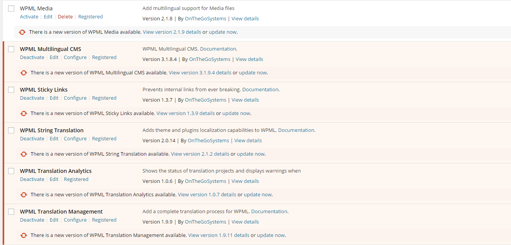The image size is (511, 245).
Task: Toggle the WPML String Translation checkbox
Action: pos(11,130)
